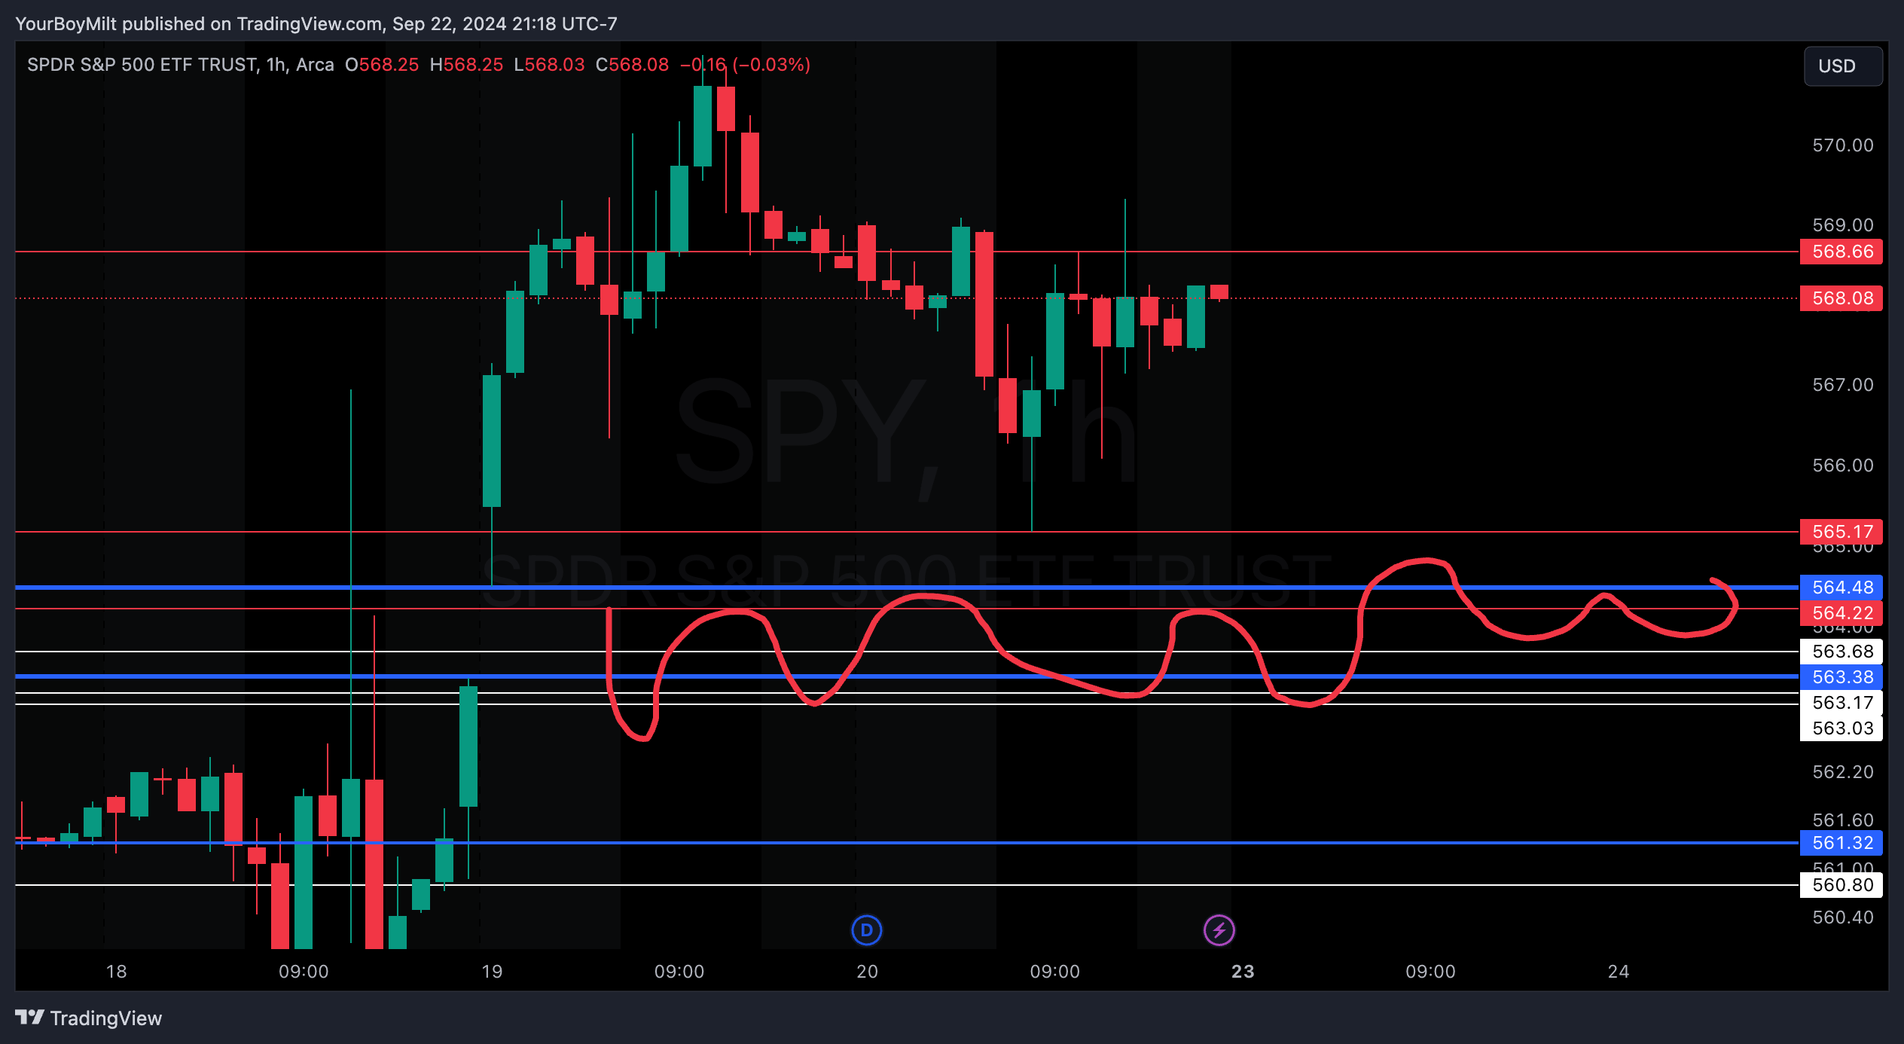Select the blue 563.38 level label
Viewport: 1904px width, 1044px height.
1841,676
